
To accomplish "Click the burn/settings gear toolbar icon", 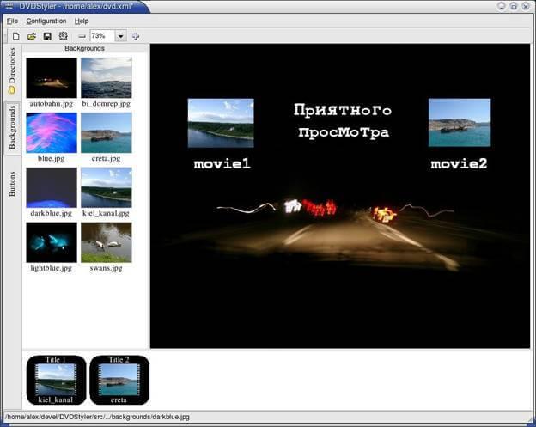I will click(x=63, y=36).
